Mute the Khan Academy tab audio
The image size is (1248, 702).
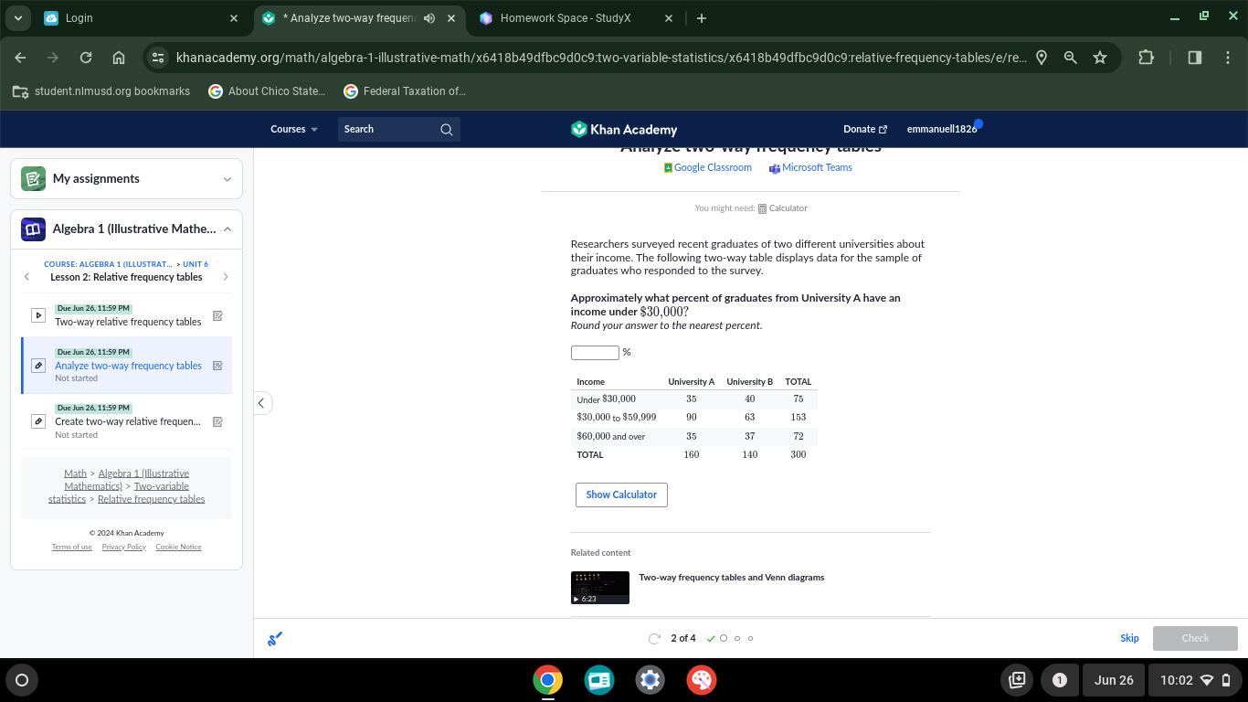coord(429,17)
